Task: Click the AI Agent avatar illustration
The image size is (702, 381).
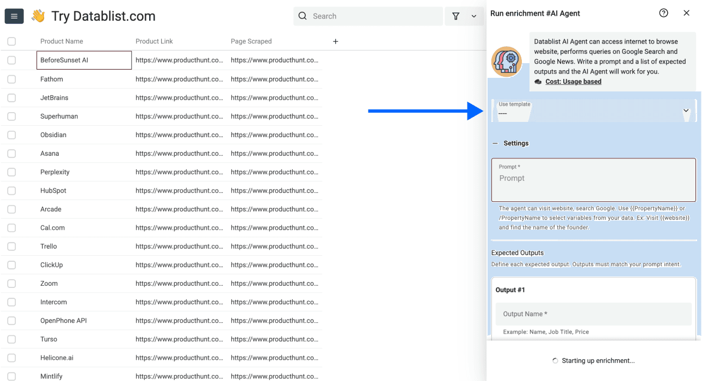Action: pos(507,62)
